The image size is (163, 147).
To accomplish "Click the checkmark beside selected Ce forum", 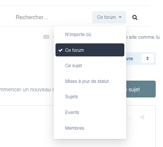I will click(60, 50).
